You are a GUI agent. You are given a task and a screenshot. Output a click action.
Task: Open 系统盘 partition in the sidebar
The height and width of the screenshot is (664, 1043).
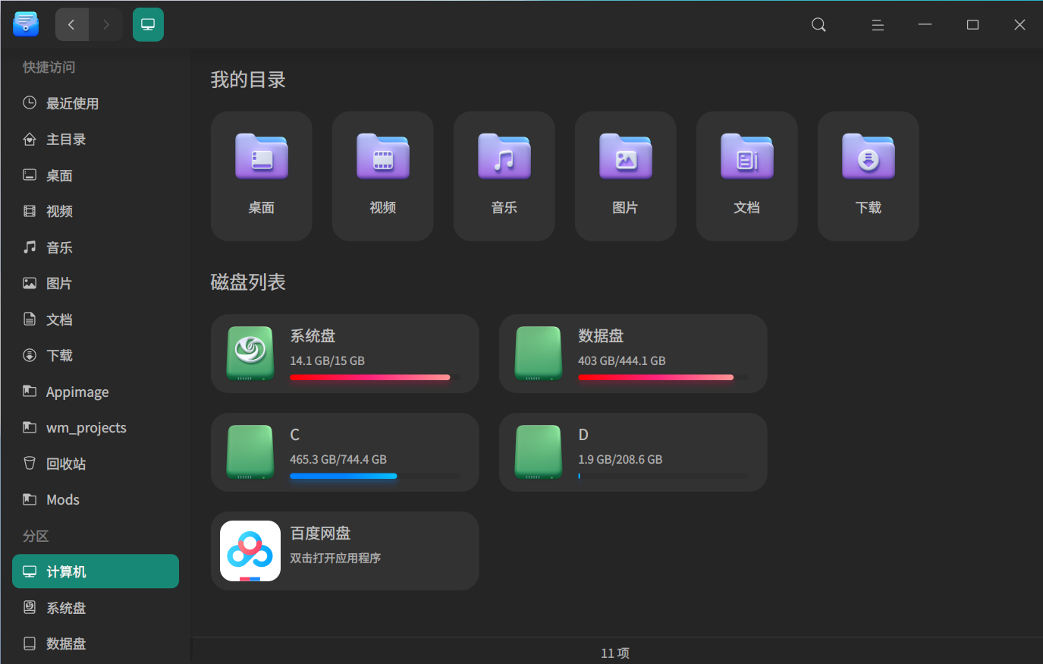click(x=96, y=608)
